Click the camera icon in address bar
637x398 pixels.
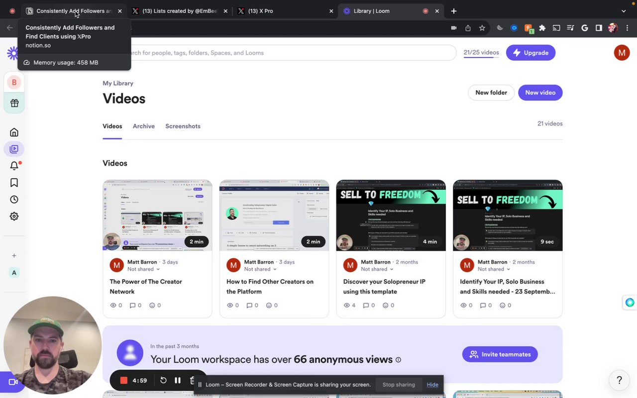tap(454, 28)
